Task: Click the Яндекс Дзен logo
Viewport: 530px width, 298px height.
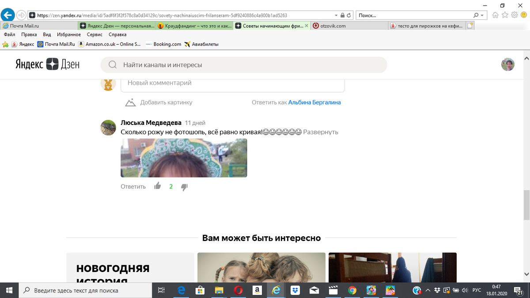Action: click(48, 64)
